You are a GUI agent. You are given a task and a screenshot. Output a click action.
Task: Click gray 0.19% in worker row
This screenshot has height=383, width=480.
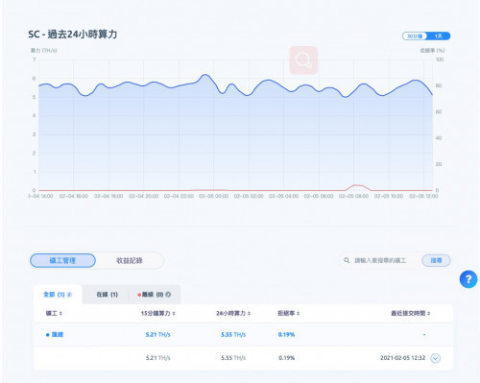286,358
